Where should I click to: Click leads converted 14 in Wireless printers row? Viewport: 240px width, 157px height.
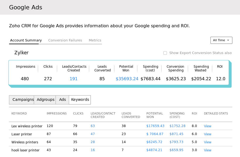pos(124,142)
